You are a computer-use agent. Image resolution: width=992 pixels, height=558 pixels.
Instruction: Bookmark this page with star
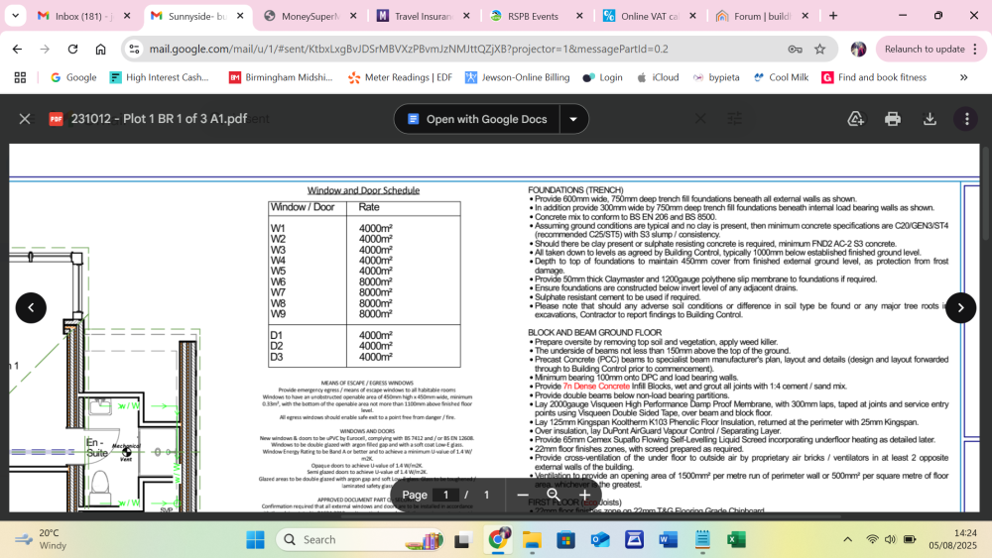[820, 49]
